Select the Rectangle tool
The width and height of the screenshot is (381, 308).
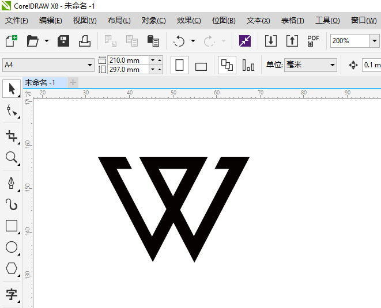[x=12, y=226]
